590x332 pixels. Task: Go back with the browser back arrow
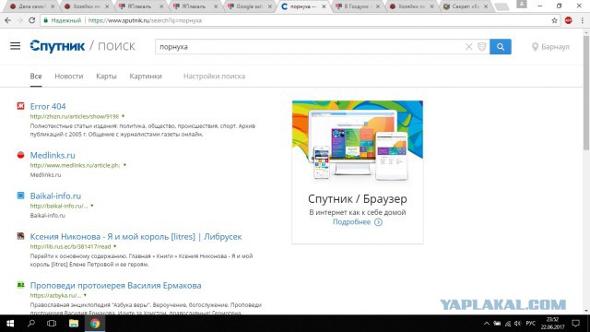(8, 20)
